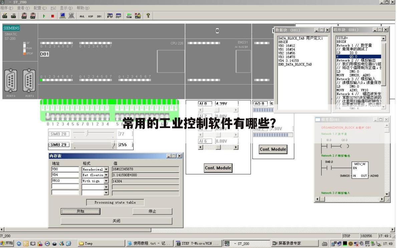
Task: Click the green Run PLC toolbar icon
Action: (x=44, y=16)
